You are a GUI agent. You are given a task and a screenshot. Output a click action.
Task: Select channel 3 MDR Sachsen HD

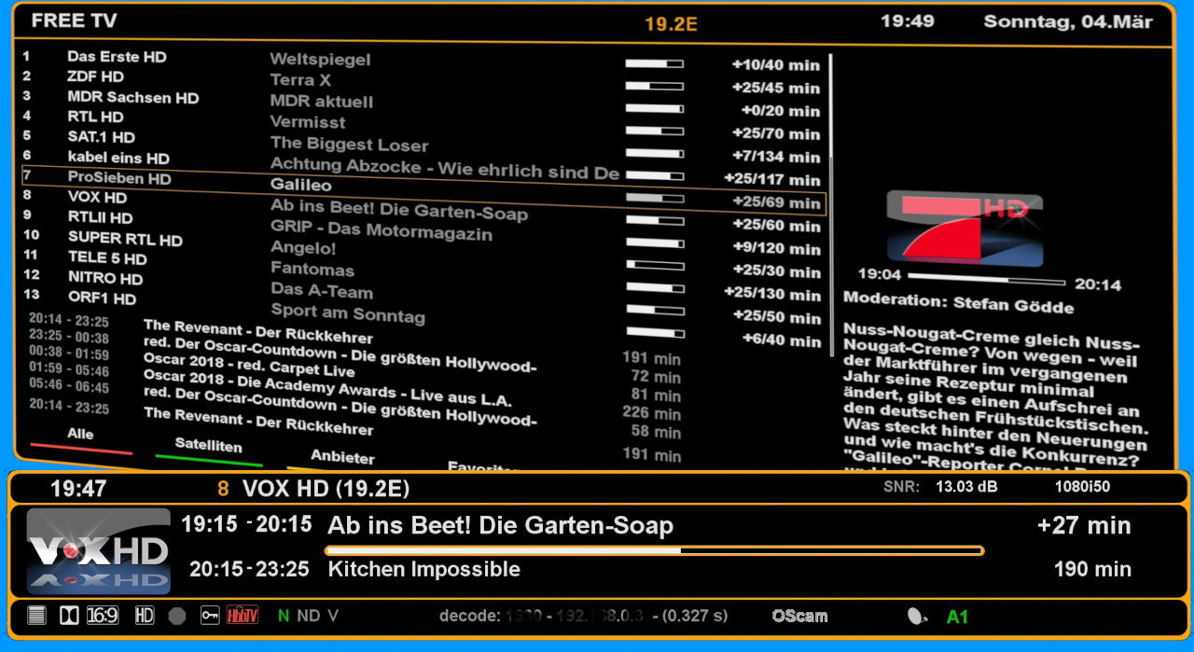132,97
